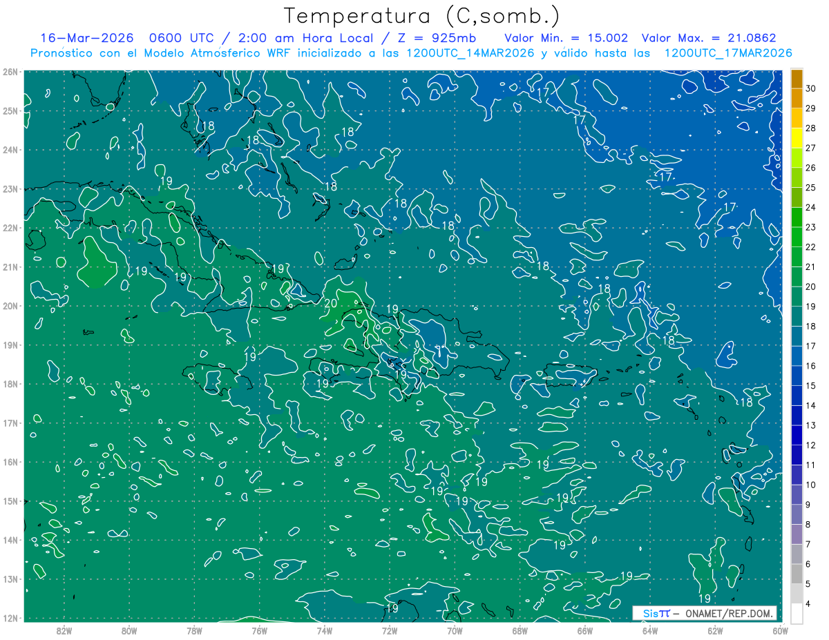The width and height of the screenshot is (829, 640).
Task: Click the colorbar label "10"
Action: point(810,485)
